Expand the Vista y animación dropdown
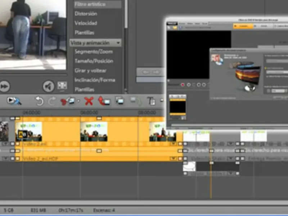Viewport: 288px width, 216px height. tap(118, 43)
